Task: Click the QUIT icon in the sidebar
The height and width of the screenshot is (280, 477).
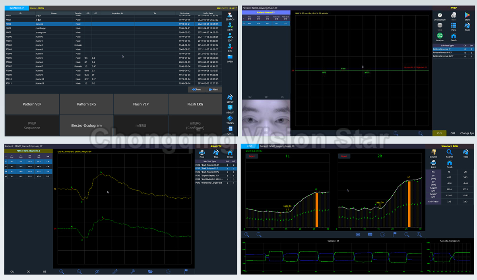Action: pos(230,130)
